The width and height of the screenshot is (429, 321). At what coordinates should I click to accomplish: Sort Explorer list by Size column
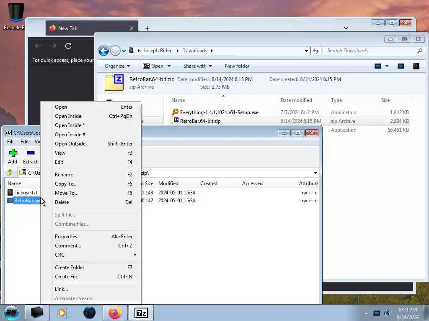(x=385, y=100)
